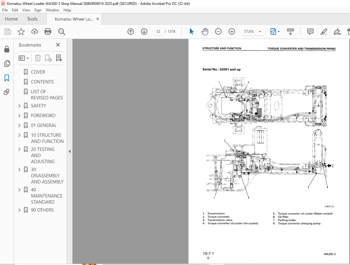The height and width of the screenshot is (265, 350).
Task: Add document to Starred with star icon
Action: point(21,32)
